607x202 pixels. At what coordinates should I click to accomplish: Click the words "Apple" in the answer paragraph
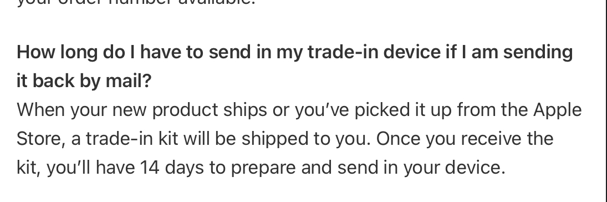(558, 110)
